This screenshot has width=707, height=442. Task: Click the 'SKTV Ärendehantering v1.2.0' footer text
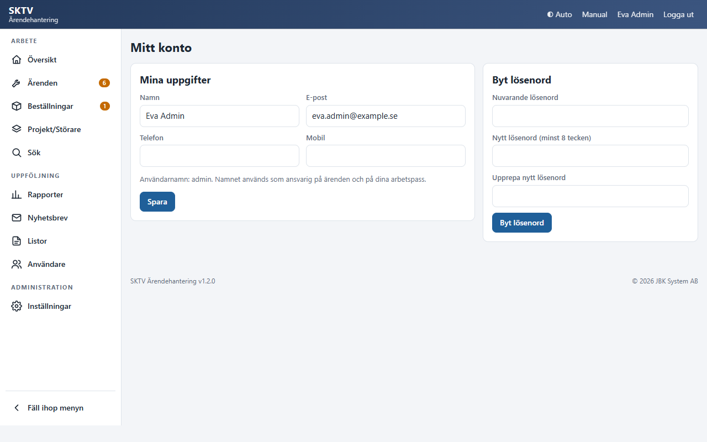pyautogui.click(x=173, y=281)
